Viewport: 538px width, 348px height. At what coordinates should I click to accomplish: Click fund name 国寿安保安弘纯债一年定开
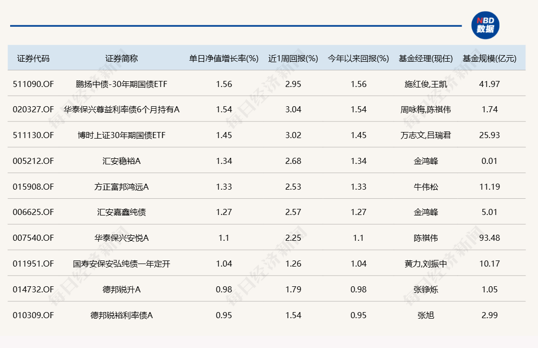tap(122, 264)
